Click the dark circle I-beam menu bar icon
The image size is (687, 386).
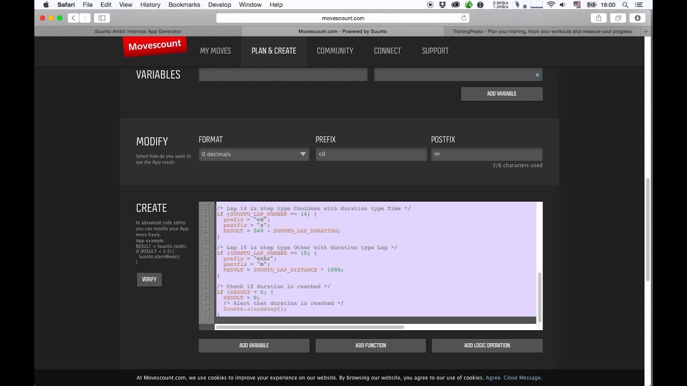tap(480, 4)
